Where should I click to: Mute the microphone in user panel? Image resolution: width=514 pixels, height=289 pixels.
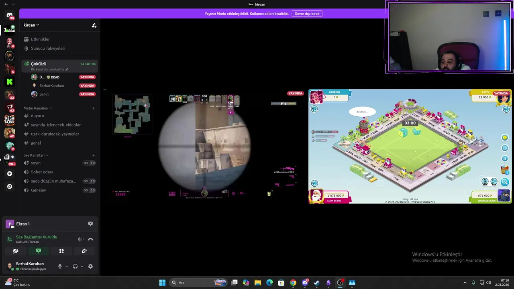coord(60,266)
